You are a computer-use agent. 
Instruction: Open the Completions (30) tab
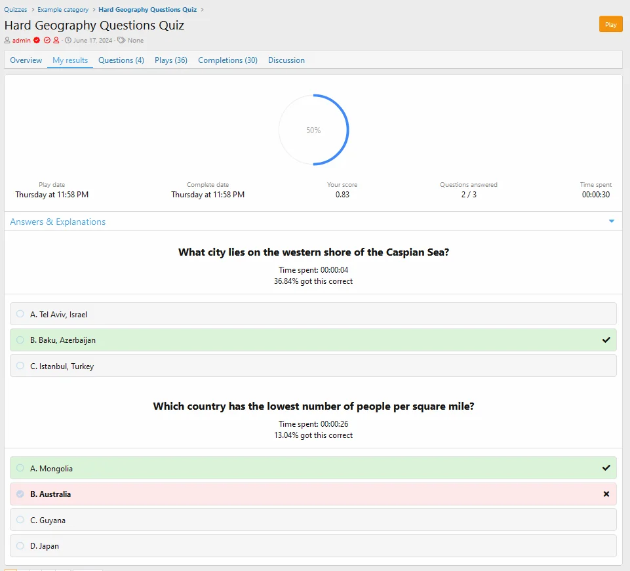pos(227,60)
